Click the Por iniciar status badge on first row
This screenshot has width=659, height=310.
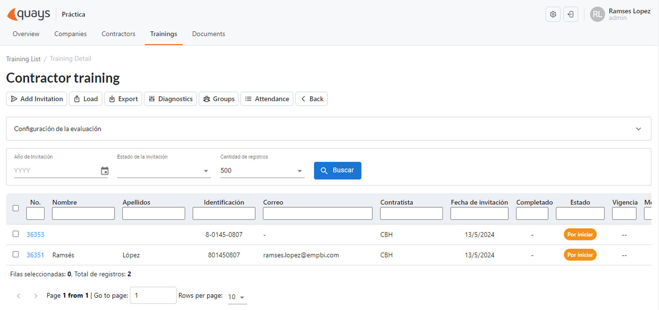580,234
